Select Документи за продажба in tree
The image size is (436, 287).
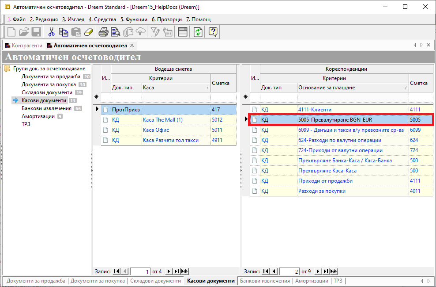tap(51, 77)
